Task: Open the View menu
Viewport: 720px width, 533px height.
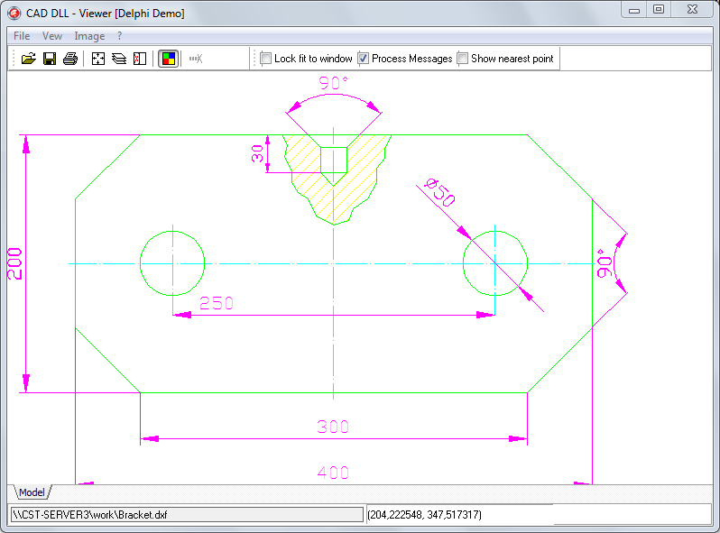Action: pyautogui.click(x=52, y=36)
